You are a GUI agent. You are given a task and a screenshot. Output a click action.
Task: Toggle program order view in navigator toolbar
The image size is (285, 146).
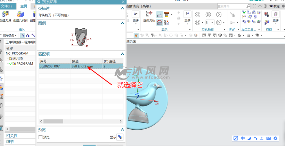[23, 35]
